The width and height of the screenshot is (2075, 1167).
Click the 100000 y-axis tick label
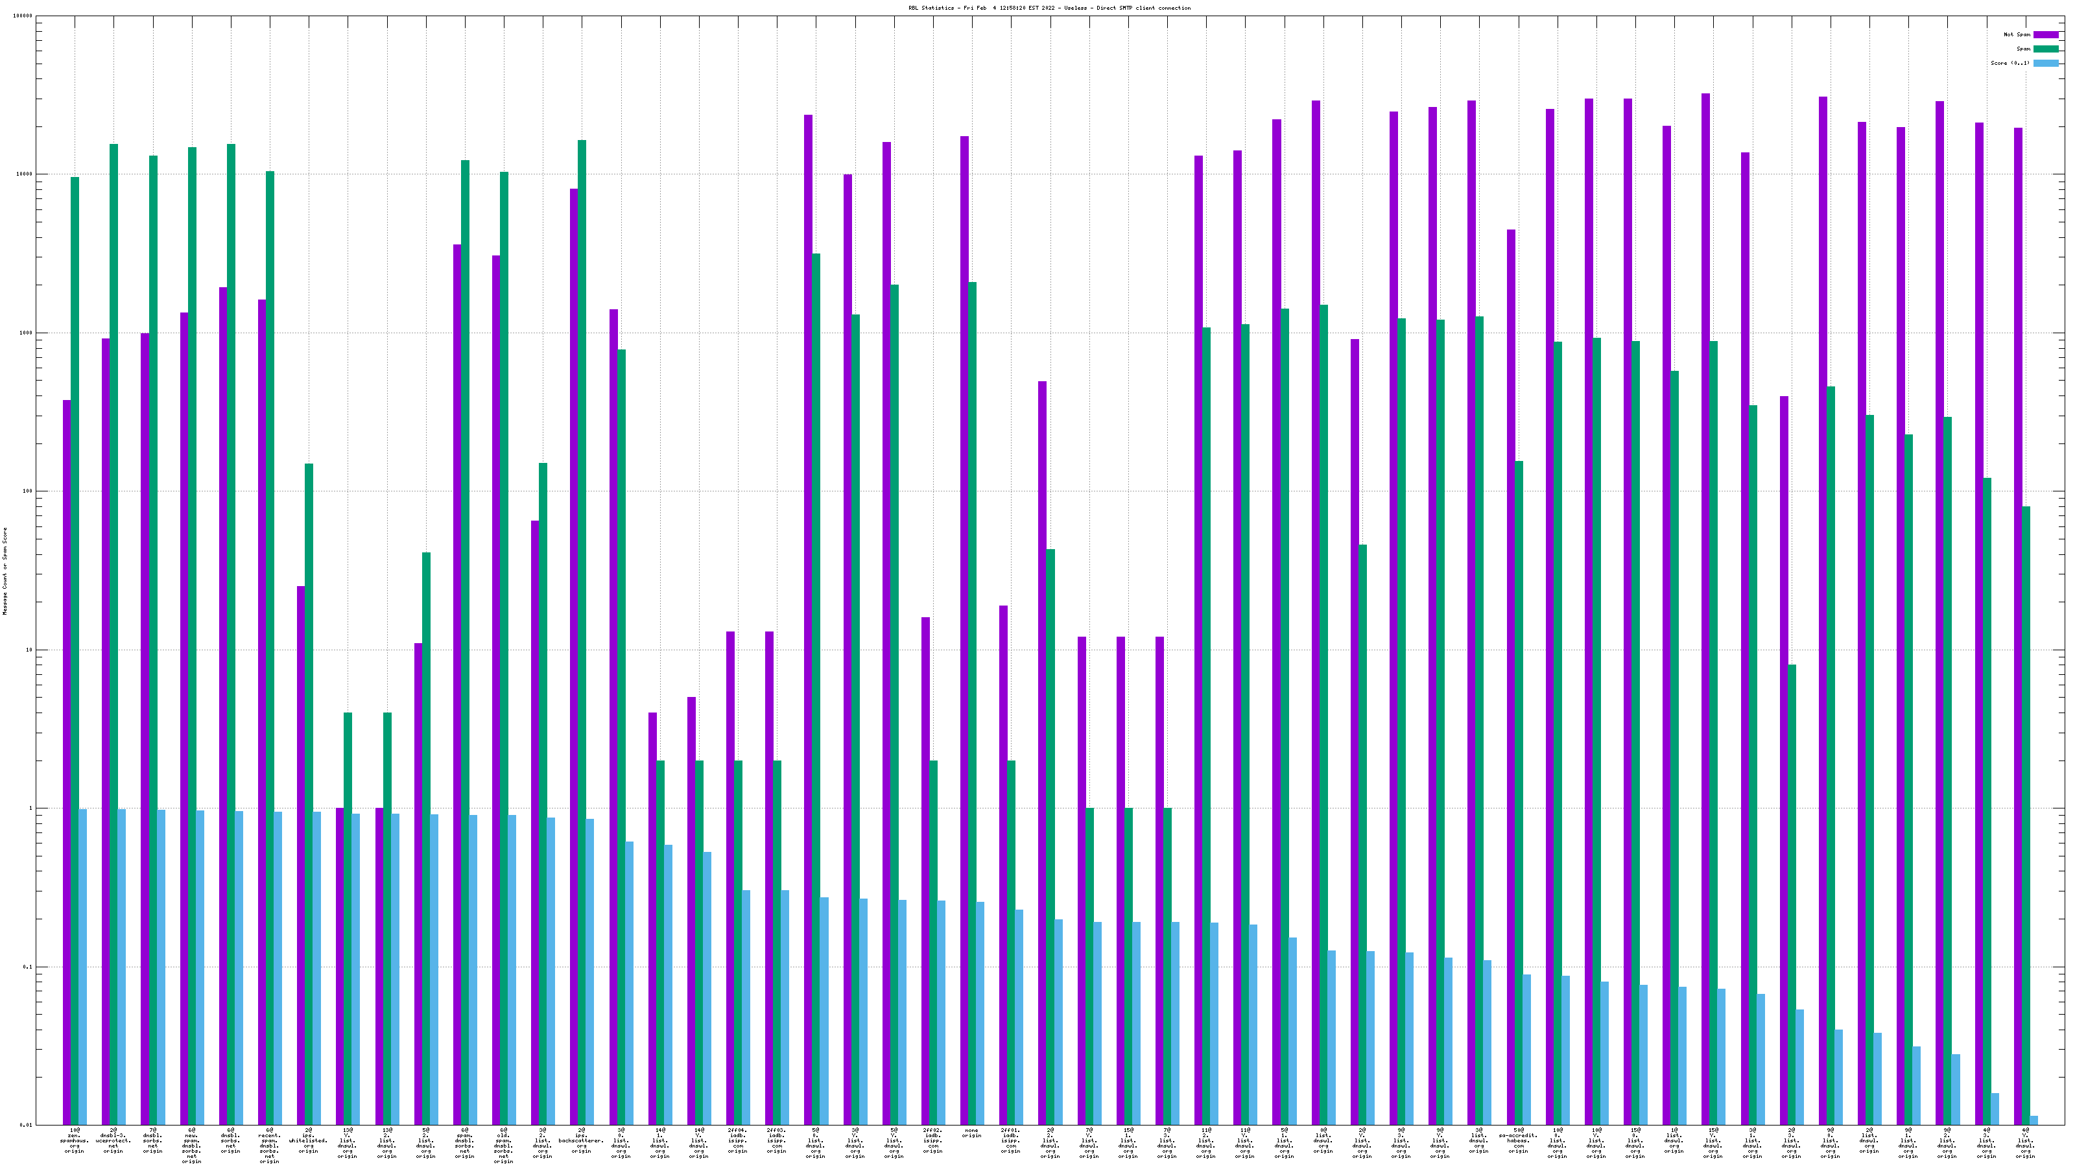pos(23,16)
